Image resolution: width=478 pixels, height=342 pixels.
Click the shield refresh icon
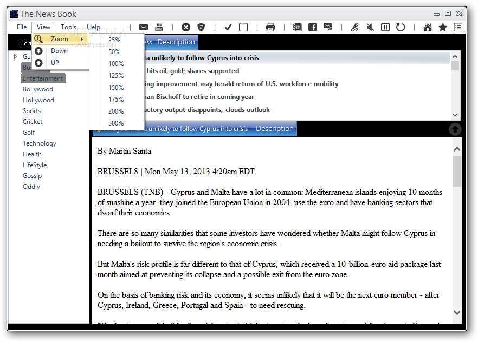201,28
